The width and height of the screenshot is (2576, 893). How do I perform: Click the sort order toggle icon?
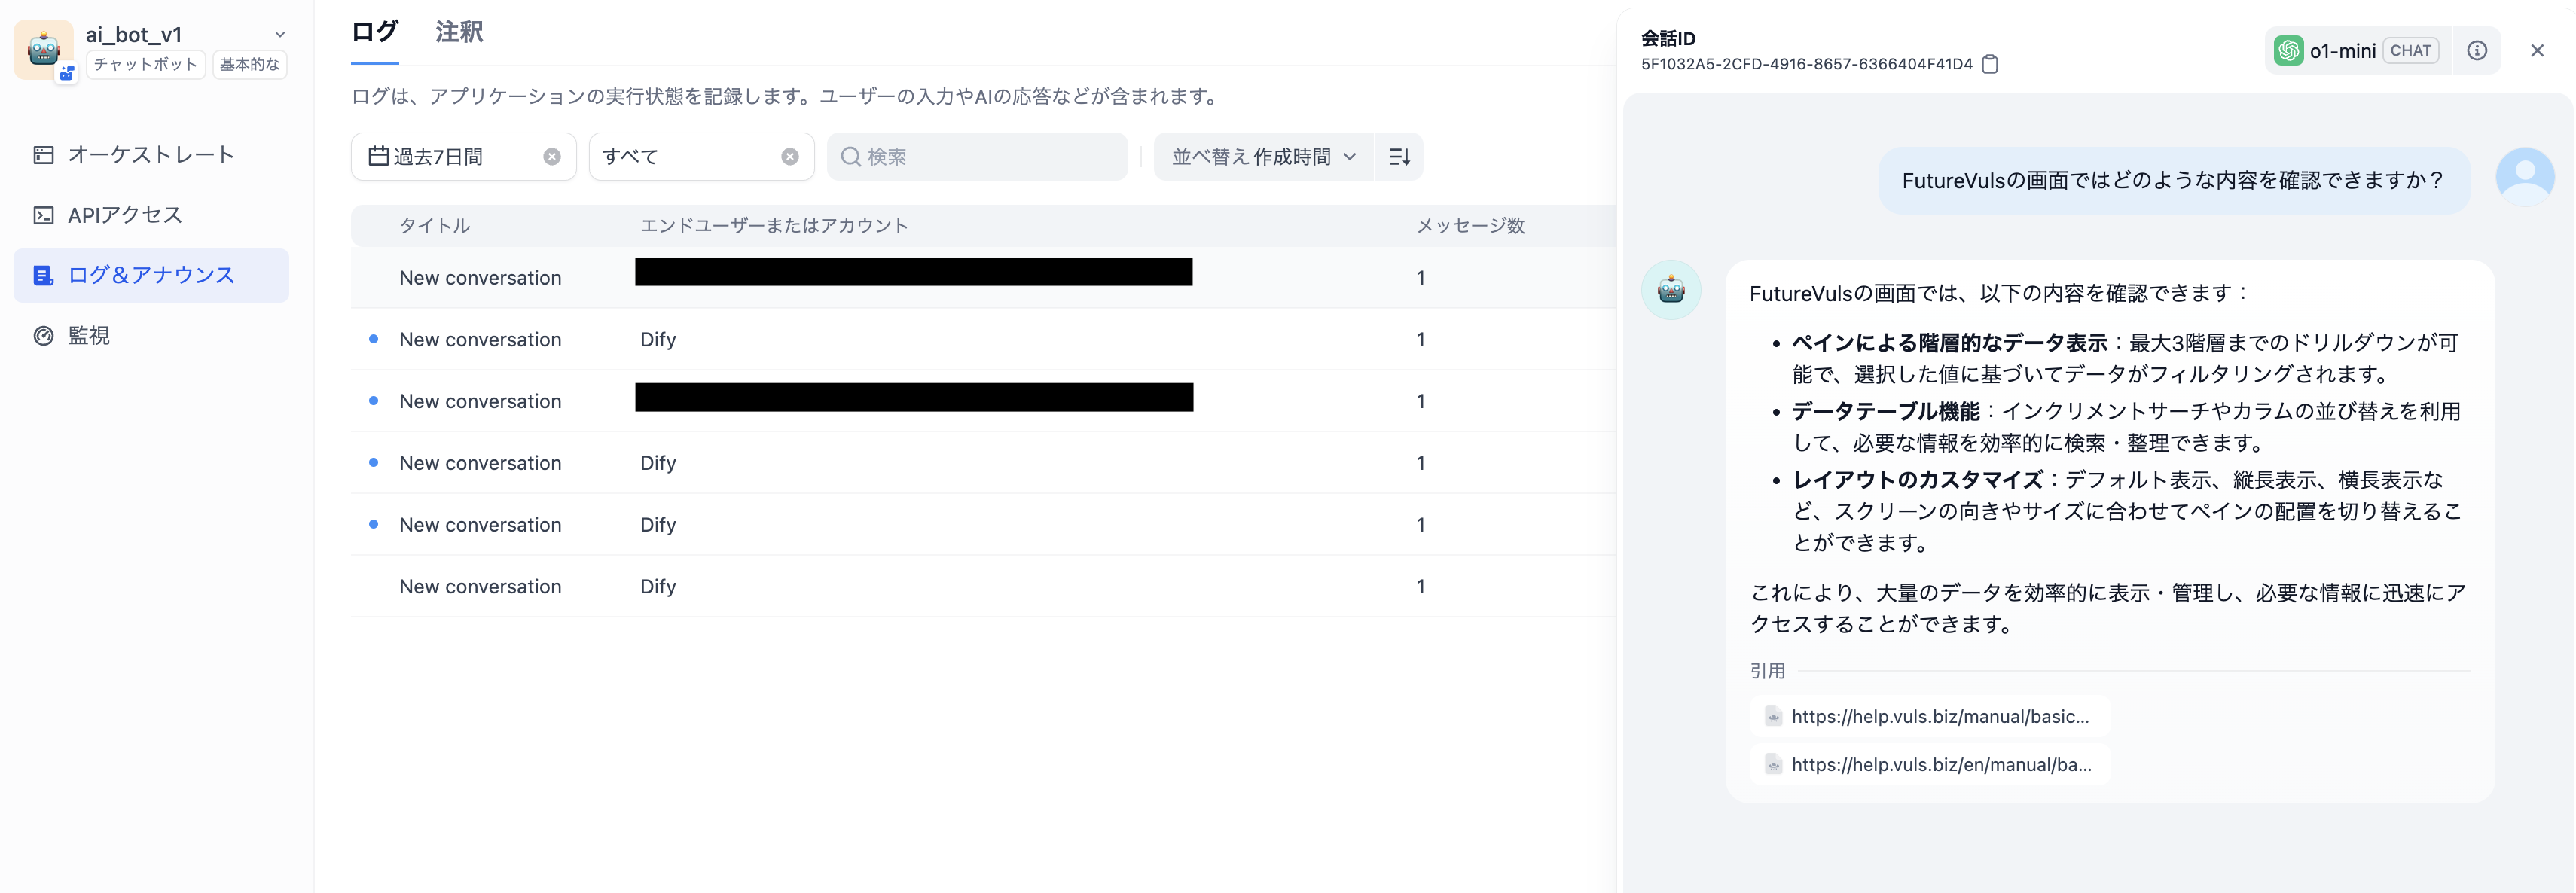click(x=1399, y=157)
